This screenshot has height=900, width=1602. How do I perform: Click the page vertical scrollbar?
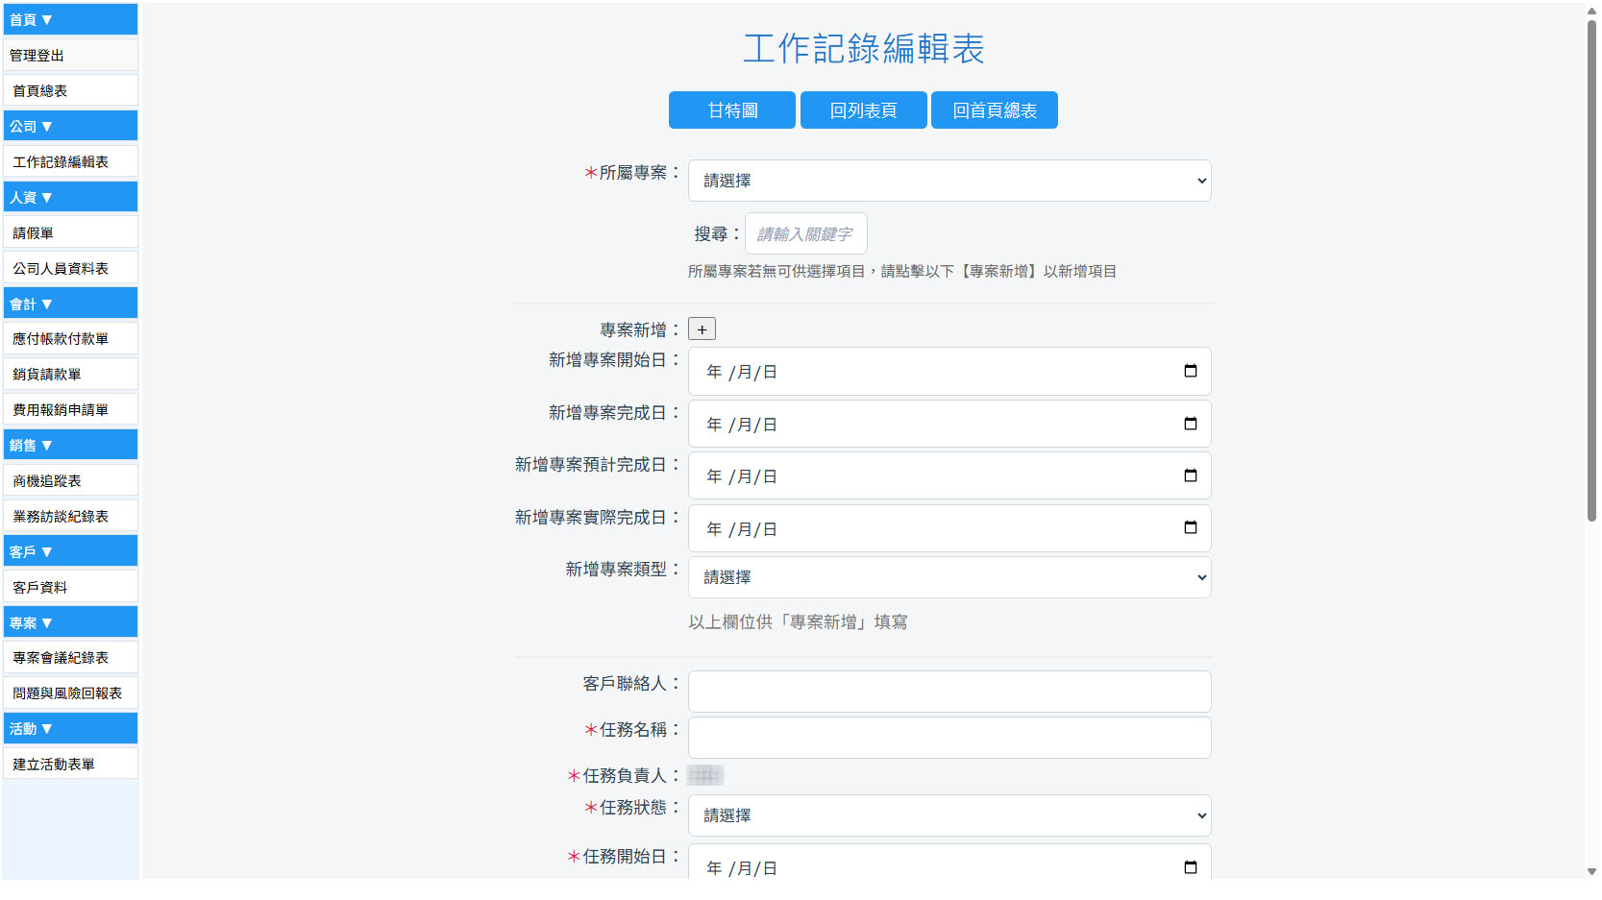tap(1591, 271)
